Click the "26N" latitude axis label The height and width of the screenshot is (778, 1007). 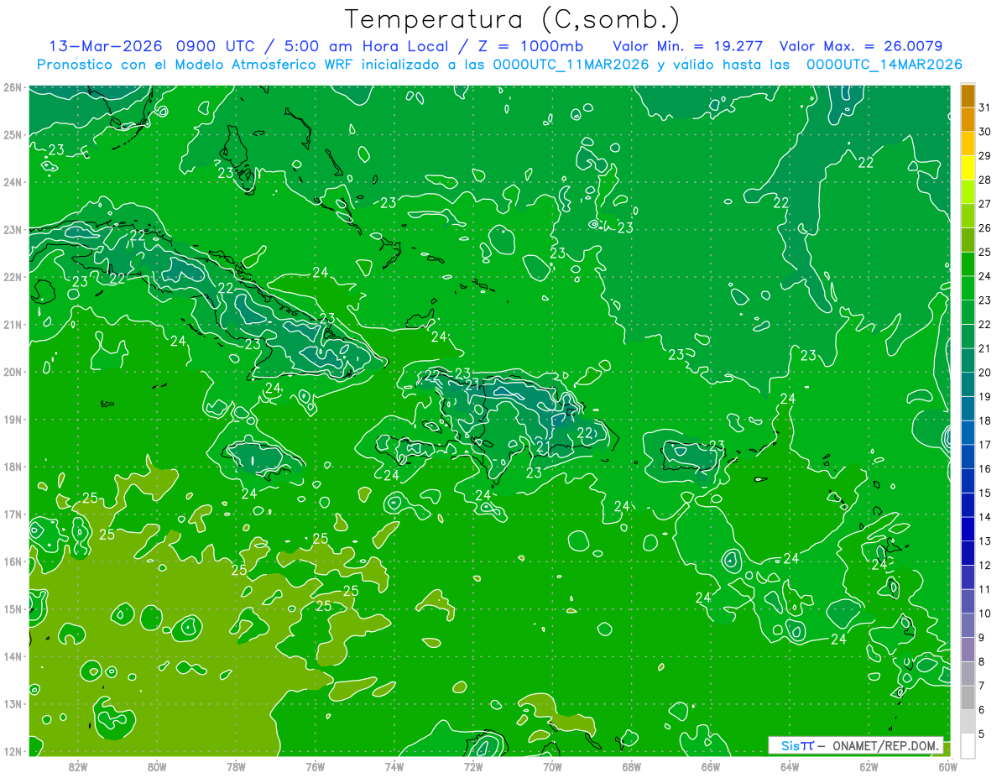pos(13,87)
